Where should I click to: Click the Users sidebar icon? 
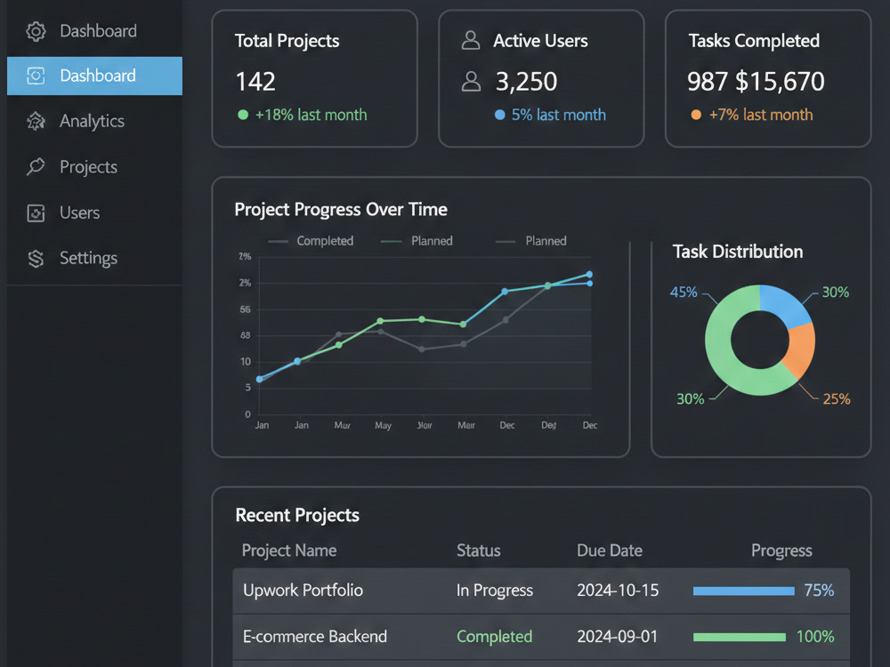coord(36,213)
